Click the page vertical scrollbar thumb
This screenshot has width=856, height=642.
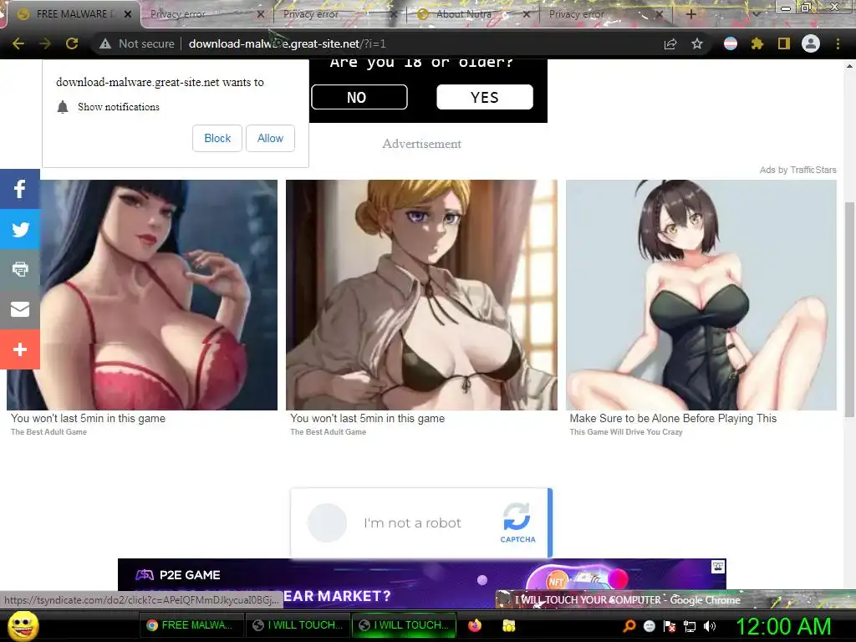point(849,309)
